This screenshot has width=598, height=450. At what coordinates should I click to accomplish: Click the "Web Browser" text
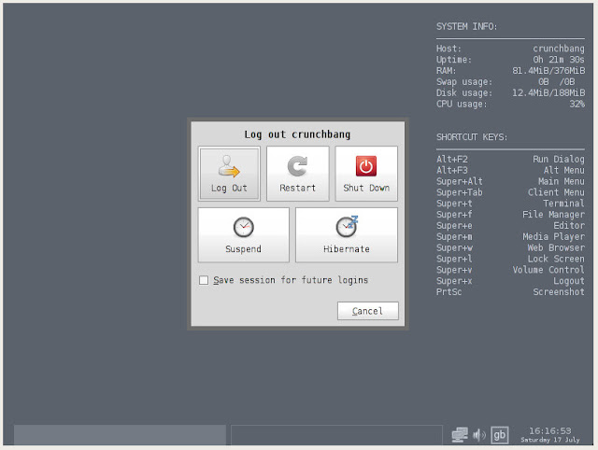tap(556, 247)
